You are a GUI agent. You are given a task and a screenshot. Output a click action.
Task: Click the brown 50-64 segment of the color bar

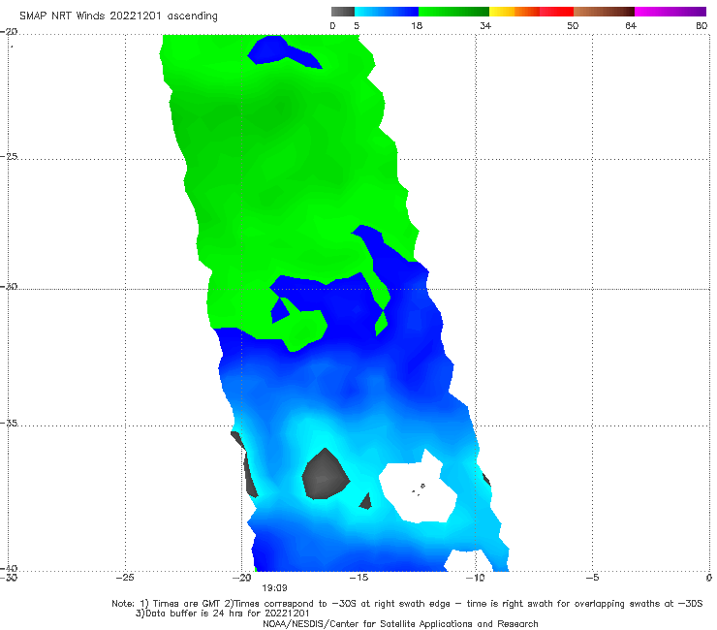point(604,12)
